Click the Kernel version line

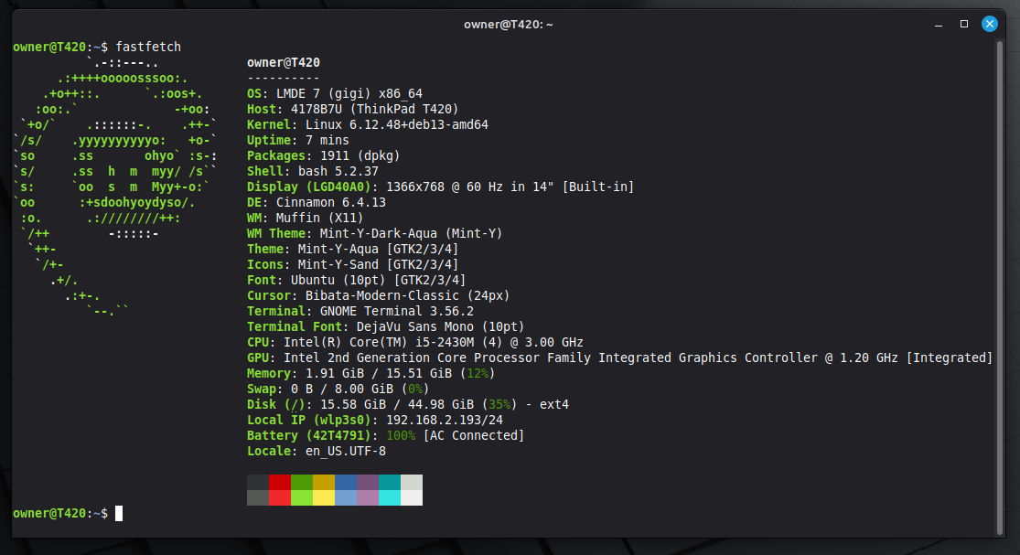(368, 124)
